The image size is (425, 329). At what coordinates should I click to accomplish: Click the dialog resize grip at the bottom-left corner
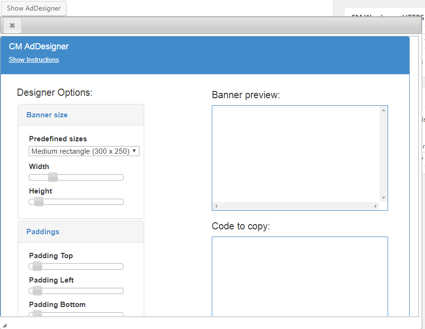(4, 324)
